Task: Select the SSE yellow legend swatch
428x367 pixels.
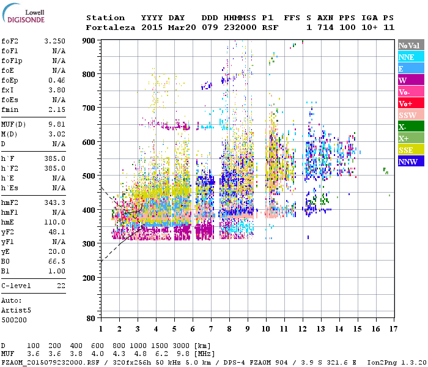Action: (x=411, y=150)
